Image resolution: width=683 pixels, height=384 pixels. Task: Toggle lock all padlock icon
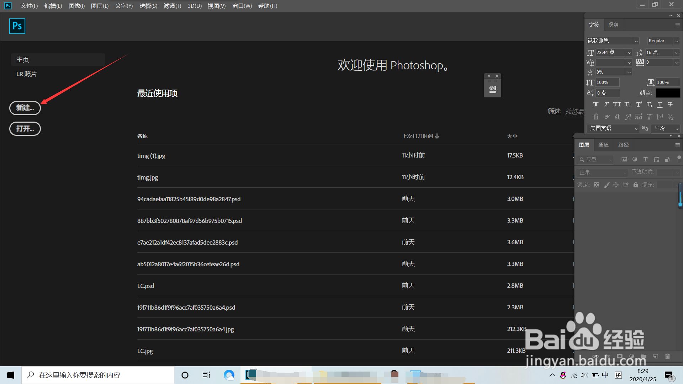636,185
